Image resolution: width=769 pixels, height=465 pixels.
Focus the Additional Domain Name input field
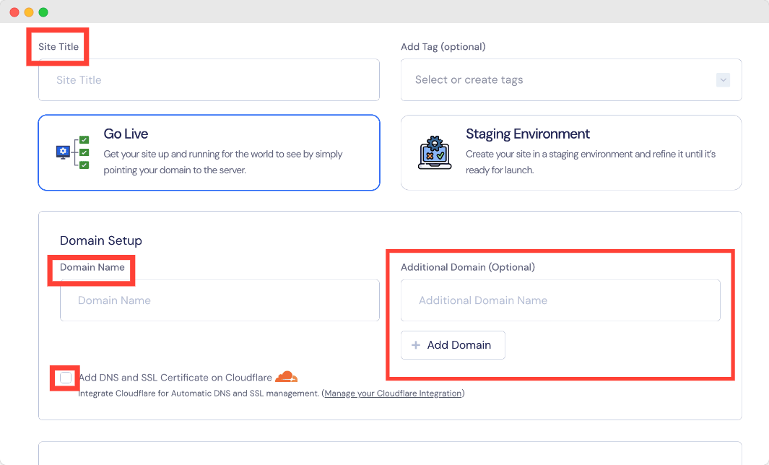[x=560, y=300]
